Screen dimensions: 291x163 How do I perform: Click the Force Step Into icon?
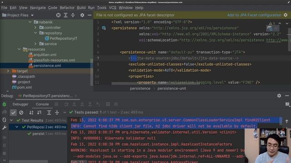[82, 104]
